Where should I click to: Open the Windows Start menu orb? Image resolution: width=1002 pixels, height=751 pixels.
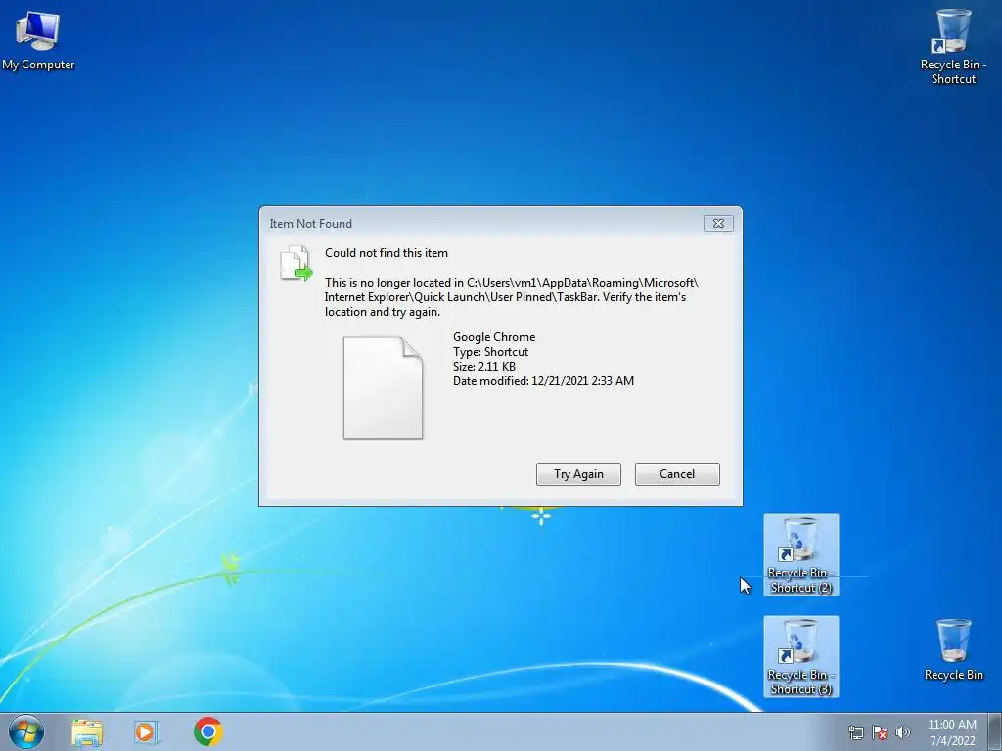tap(26, 731)
